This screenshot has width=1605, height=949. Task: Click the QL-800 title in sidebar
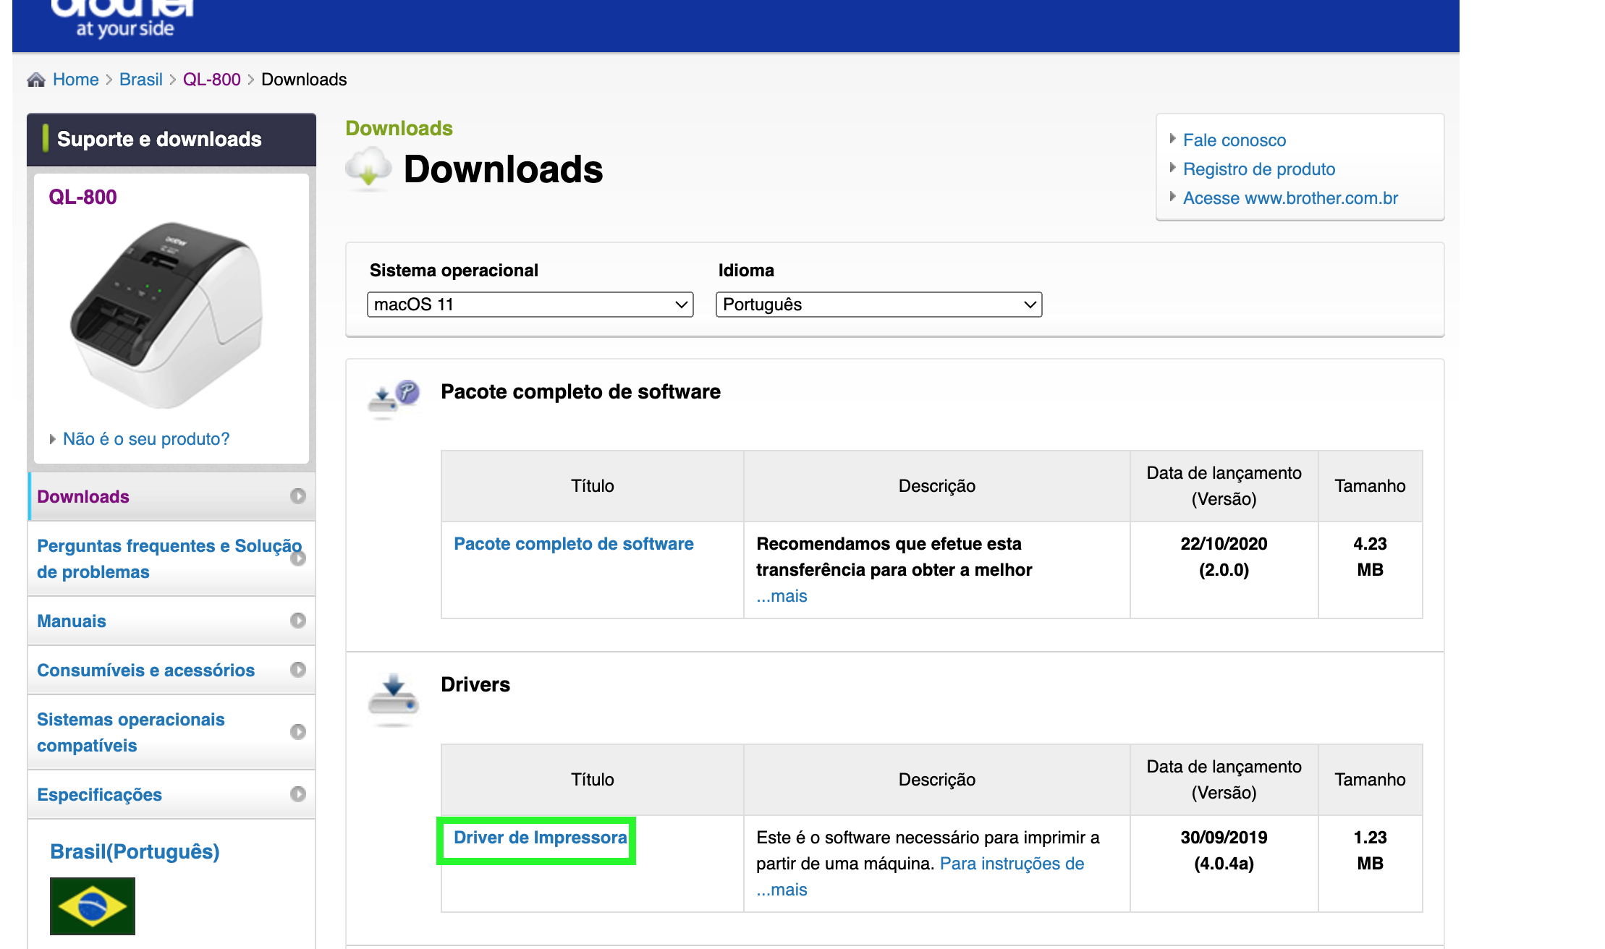[82, 197]
